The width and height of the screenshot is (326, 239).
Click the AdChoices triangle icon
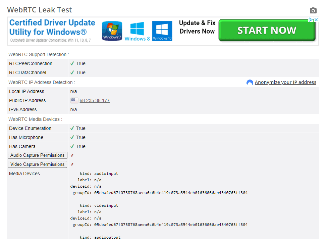coord(311,20)
